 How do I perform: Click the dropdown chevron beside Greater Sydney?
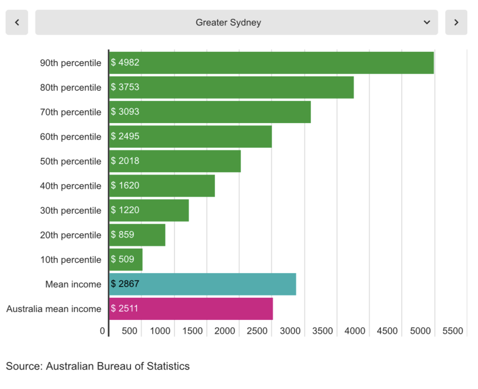[x=427, y=22]
